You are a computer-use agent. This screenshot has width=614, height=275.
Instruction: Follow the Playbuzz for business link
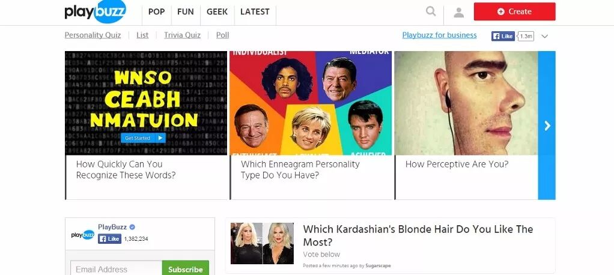pos(439,35)
